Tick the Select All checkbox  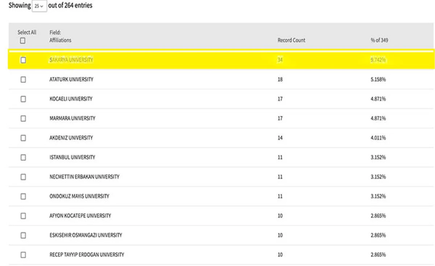click(x=23, y=41)
